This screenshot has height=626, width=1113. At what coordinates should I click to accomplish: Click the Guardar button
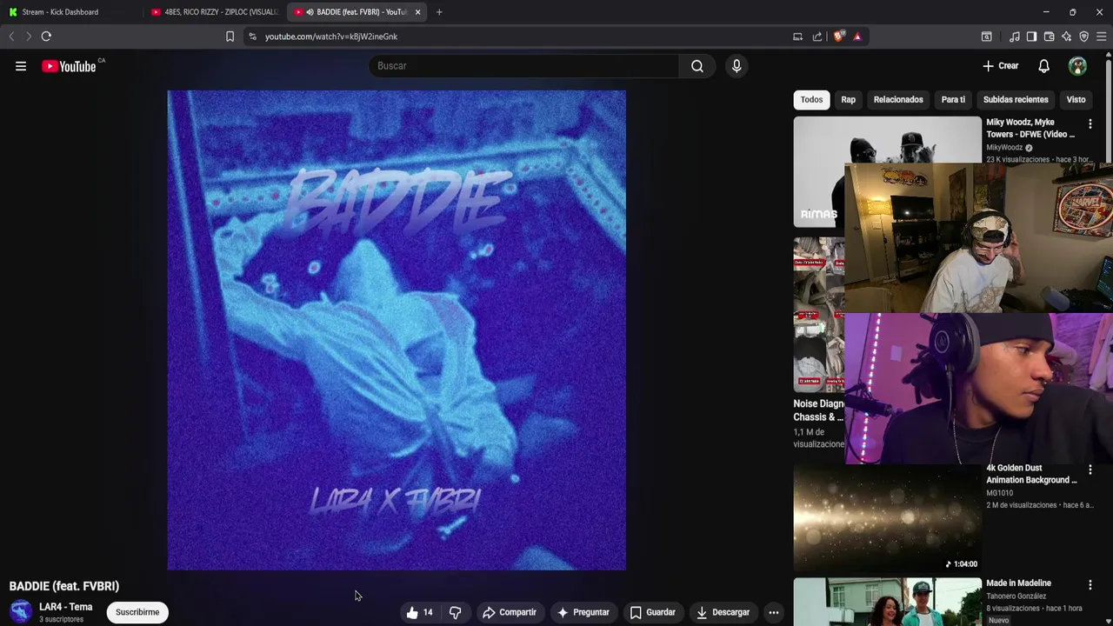click(653, 612)
